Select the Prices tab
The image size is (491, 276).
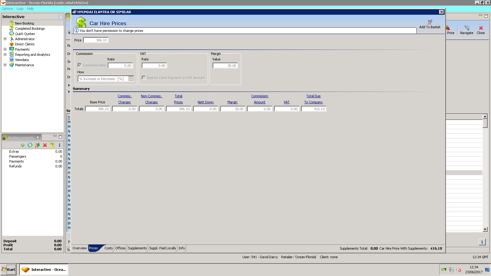94,248
